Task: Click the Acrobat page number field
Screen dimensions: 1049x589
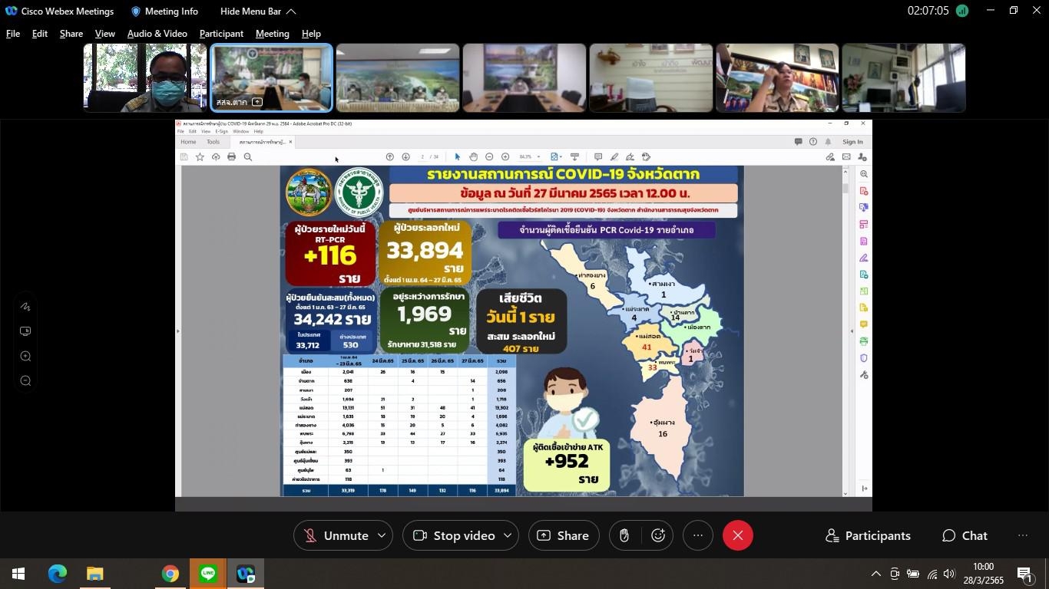Action: 422,157
